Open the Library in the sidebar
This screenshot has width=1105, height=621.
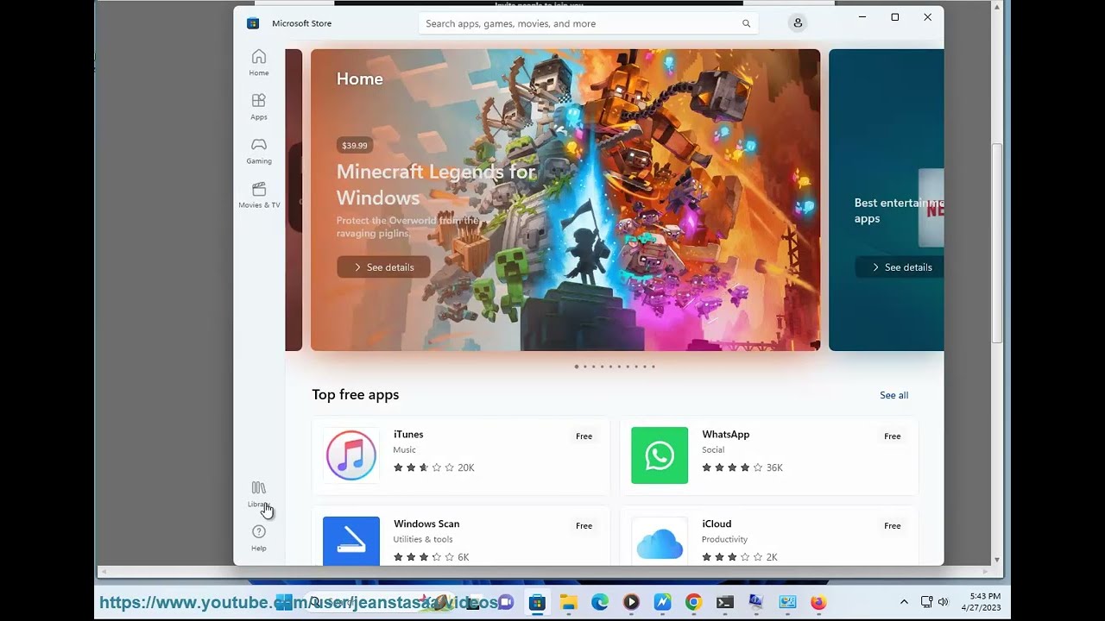(x=258, y=494)
